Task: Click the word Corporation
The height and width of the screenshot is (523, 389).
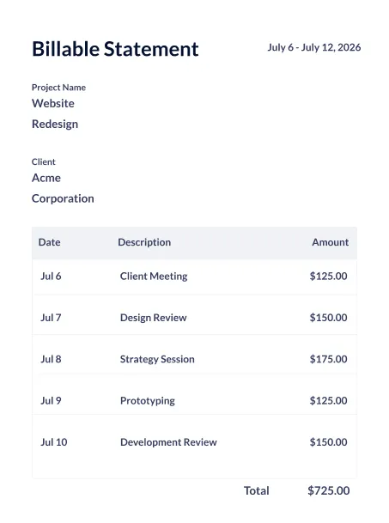Action: coord(63,198)
